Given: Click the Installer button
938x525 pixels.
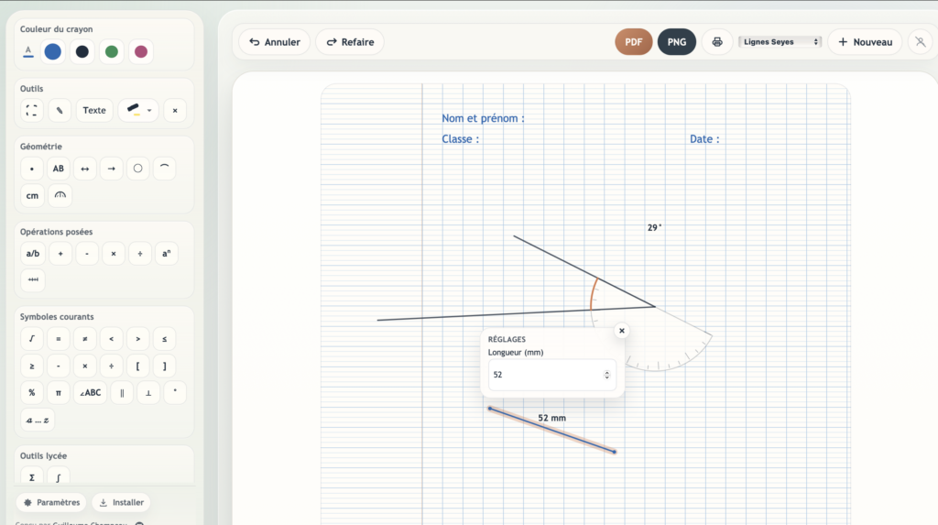Looking at the screenshot, I should click(122, 502).
